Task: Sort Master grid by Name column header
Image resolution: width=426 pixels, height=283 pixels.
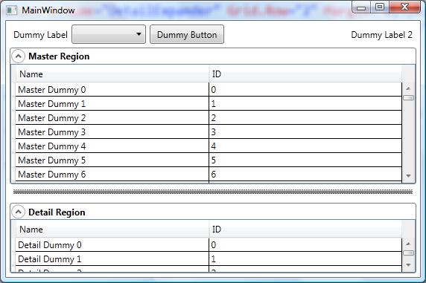Action: tap(112, 74)
